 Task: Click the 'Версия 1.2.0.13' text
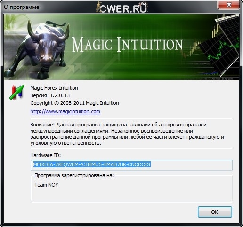pyautogui.click(x=50, y=95)
